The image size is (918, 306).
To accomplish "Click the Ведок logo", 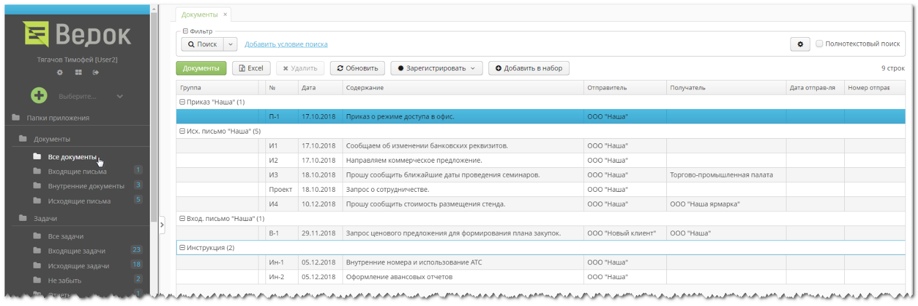I will coord(77,34).
